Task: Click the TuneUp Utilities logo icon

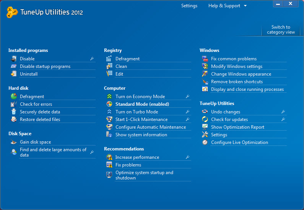Action: pos(12,12)
